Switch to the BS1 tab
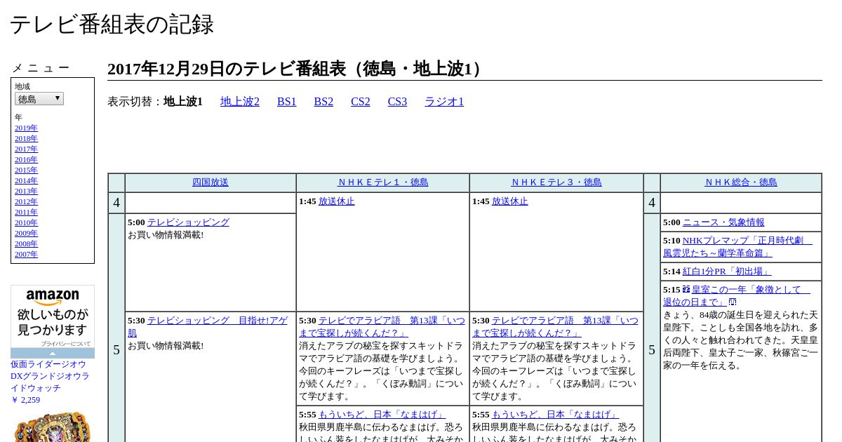The height and width of the screenshot is (442, 842). point(287,101)
